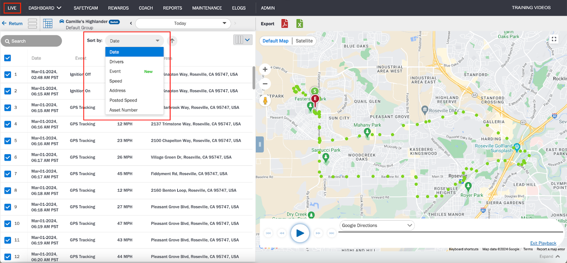567x263 pixels.
Task: Click the red end marker E on map
Action: [x=315, y=100]
